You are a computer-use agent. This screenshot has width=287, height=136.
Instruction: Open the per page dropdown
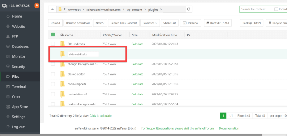pyautogui.click(x=284, y=116)
